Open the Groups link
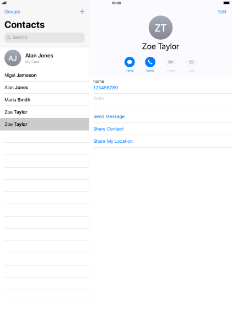This screenshot has height=310, width=232. [12, 12]
